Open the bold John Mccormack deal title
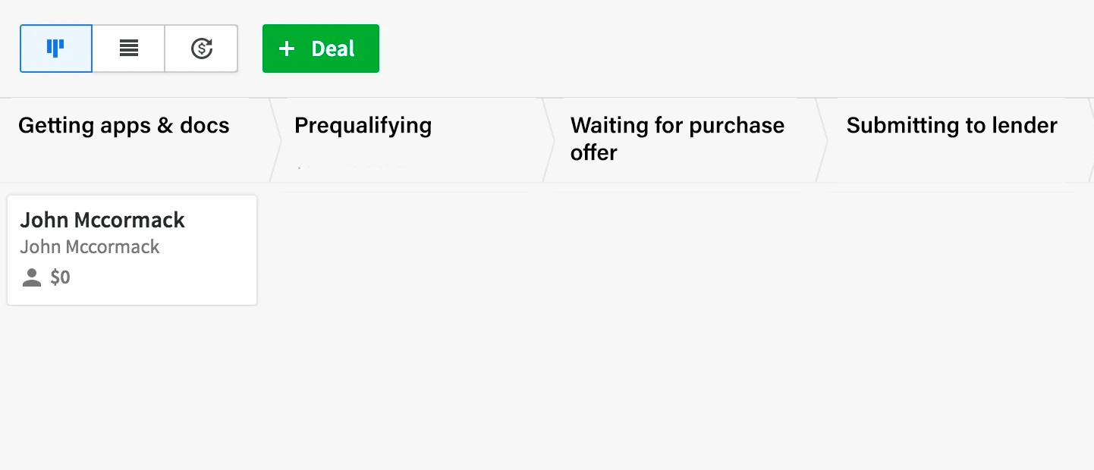 (102, 220)
